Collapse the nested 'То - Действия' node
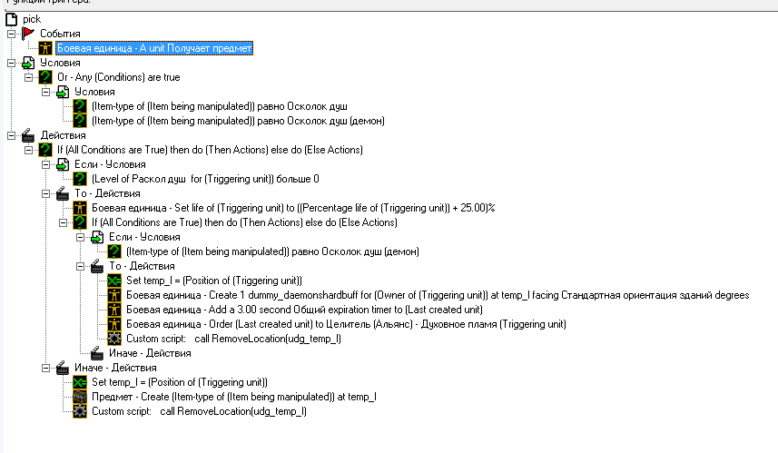 (x=81, y=266)
